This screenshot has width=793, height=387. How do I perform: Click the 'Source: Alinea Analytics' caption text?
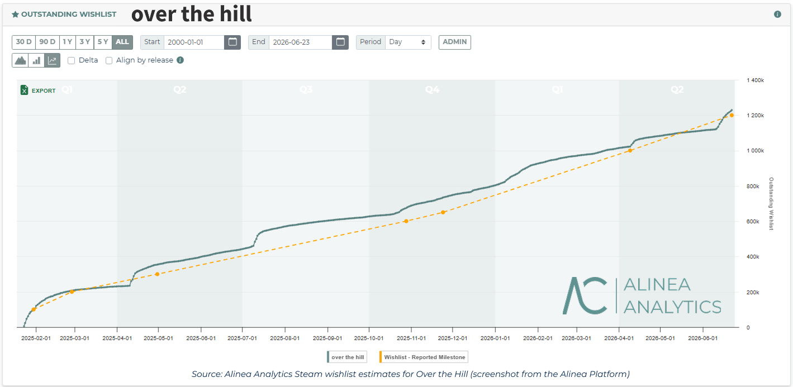tap(411, 374)
